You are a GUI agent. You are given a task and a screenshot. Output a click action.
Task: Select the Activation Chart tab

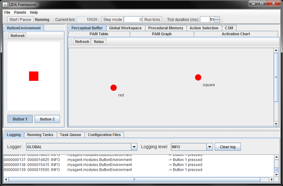236,34
